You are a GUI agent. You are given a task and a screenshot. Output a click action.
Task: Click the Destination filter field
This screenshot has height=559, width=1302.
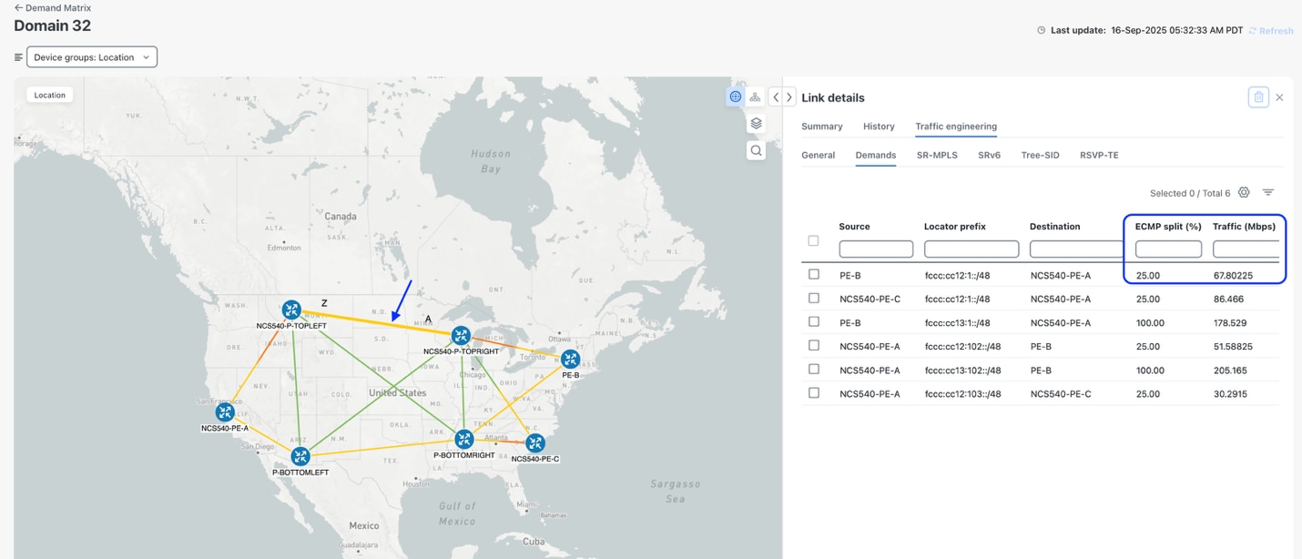click(1076, 249)
